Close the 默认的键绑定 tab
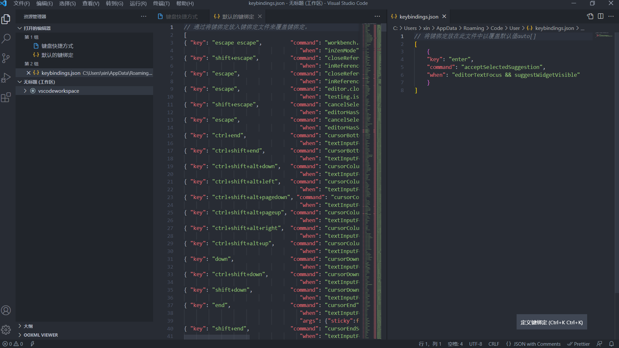The height and width of the screenshot is (348, 619). click(260, 16)
